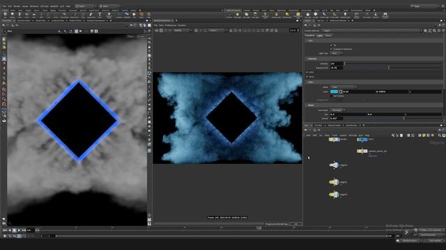Toggle Progressive Rendering switch in RenderView

pos(295,224)
